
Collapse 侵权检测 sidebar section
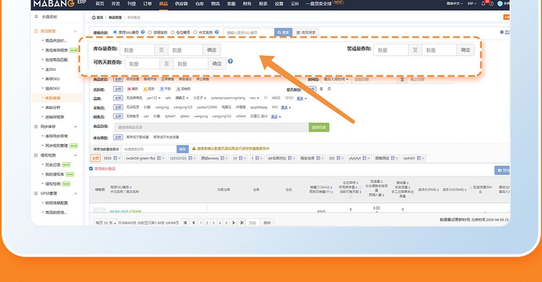tap(75, 155)
